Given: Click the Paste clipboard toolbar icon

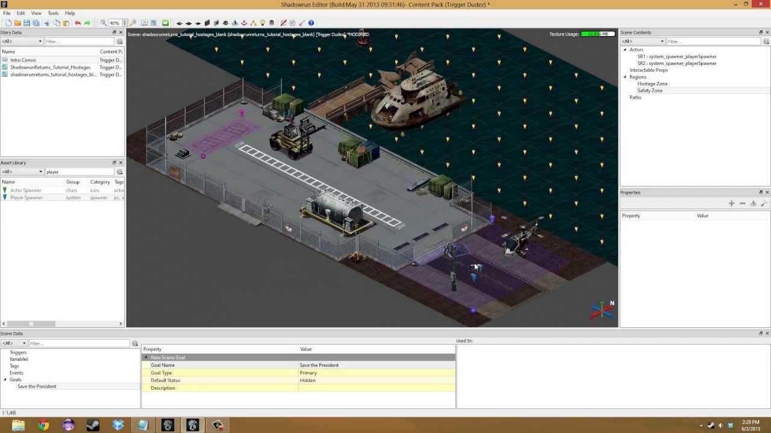Looking at the screenshot, I should tap(66, 23).
